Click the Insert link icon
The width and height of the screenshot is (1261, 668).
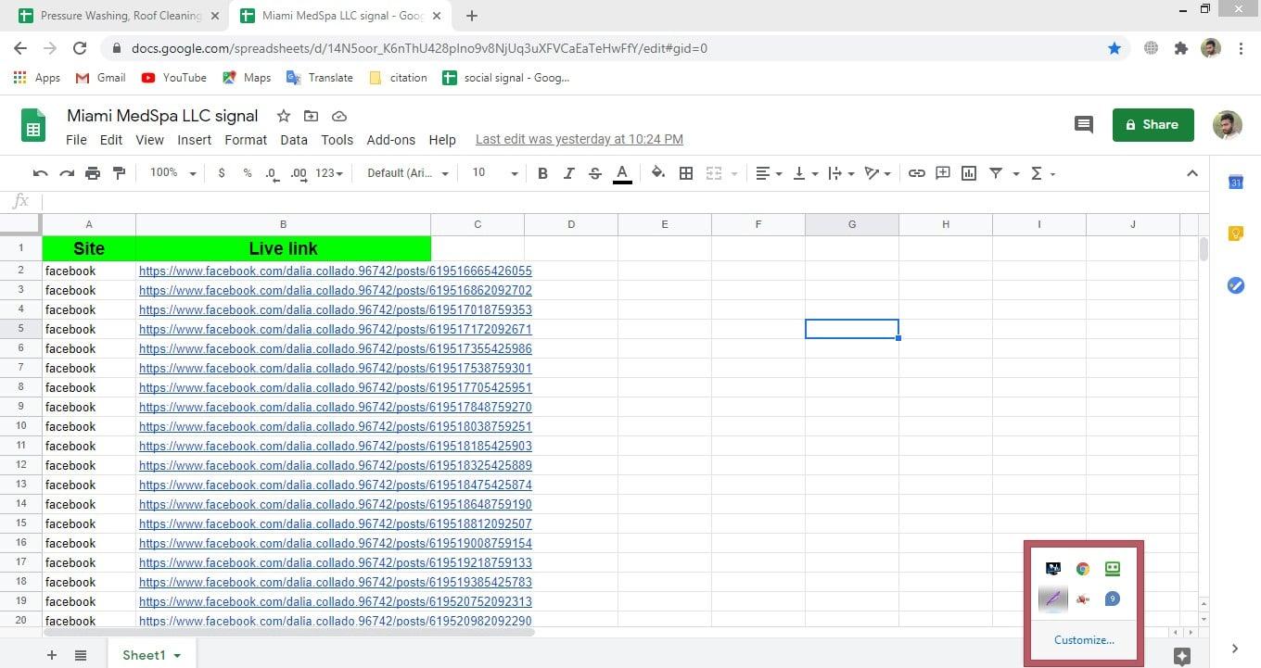click(916, 173)
